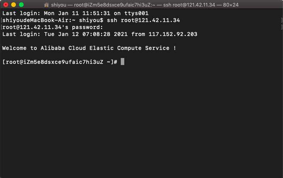Click the green fullscreen window button
The image size is (283, 178).
coord(21,5)
